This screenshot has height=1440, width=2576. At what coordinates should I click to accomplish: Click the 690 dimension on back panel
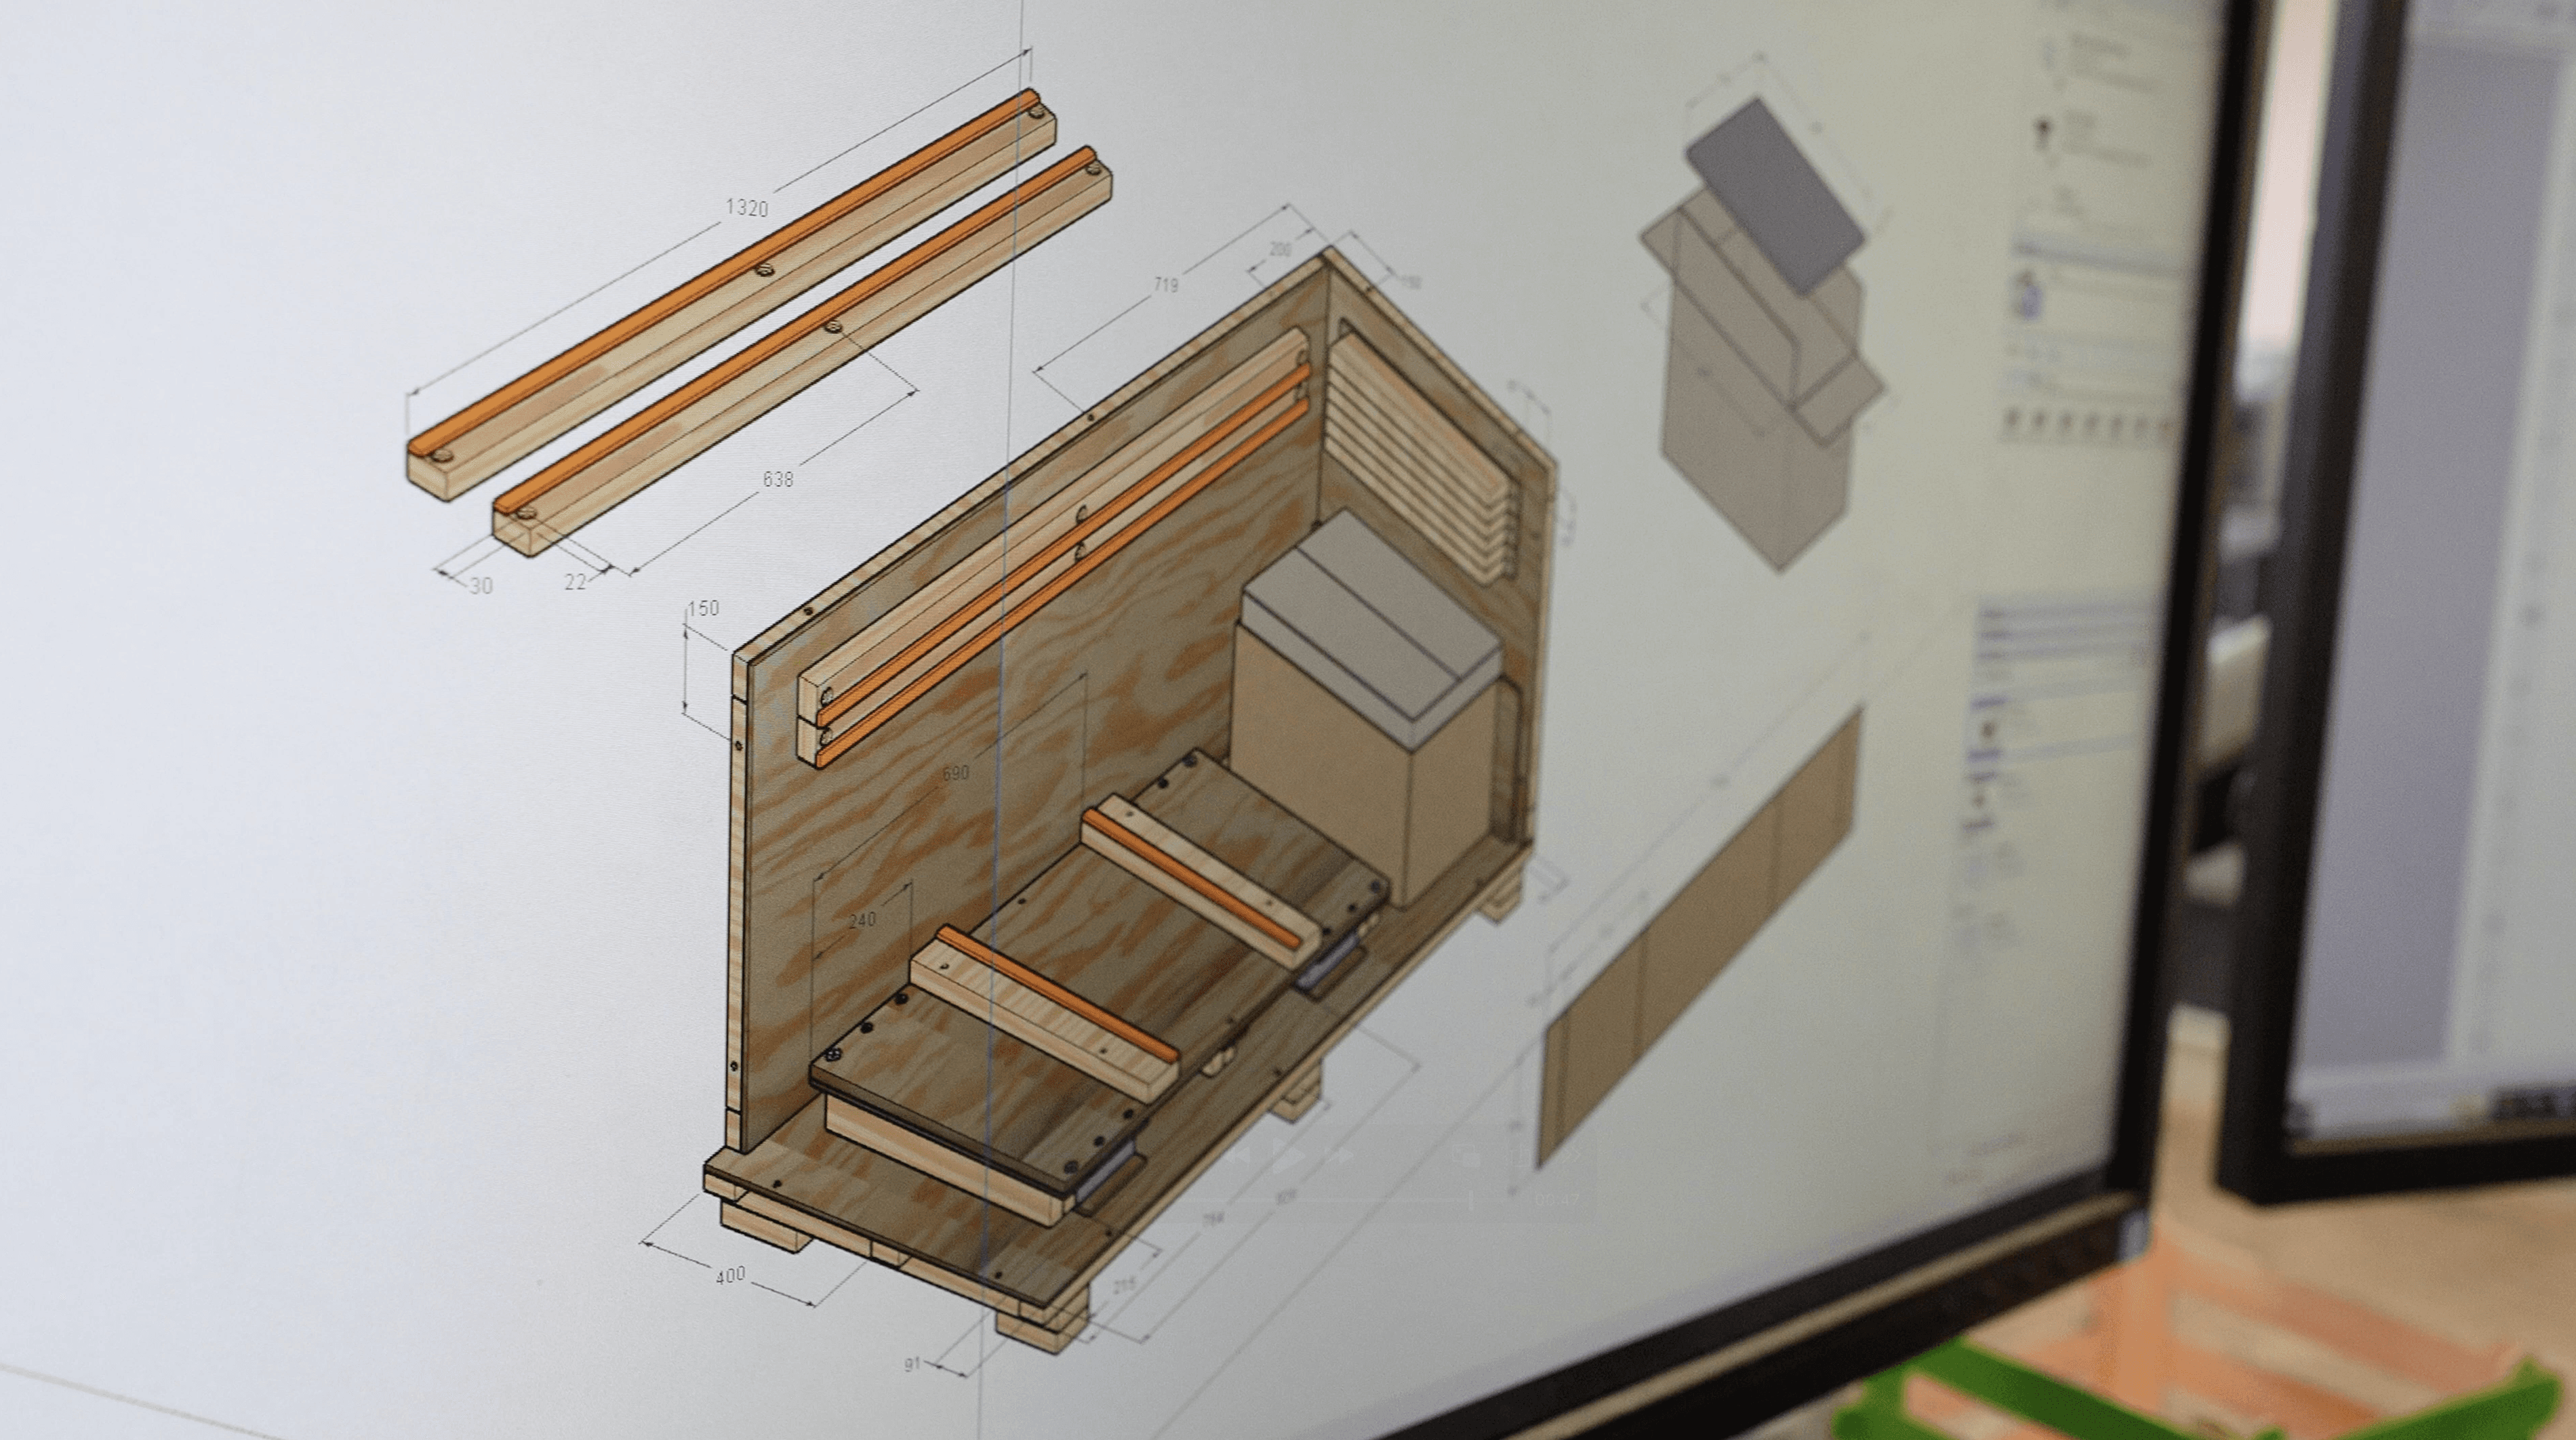tap(955, 773)
